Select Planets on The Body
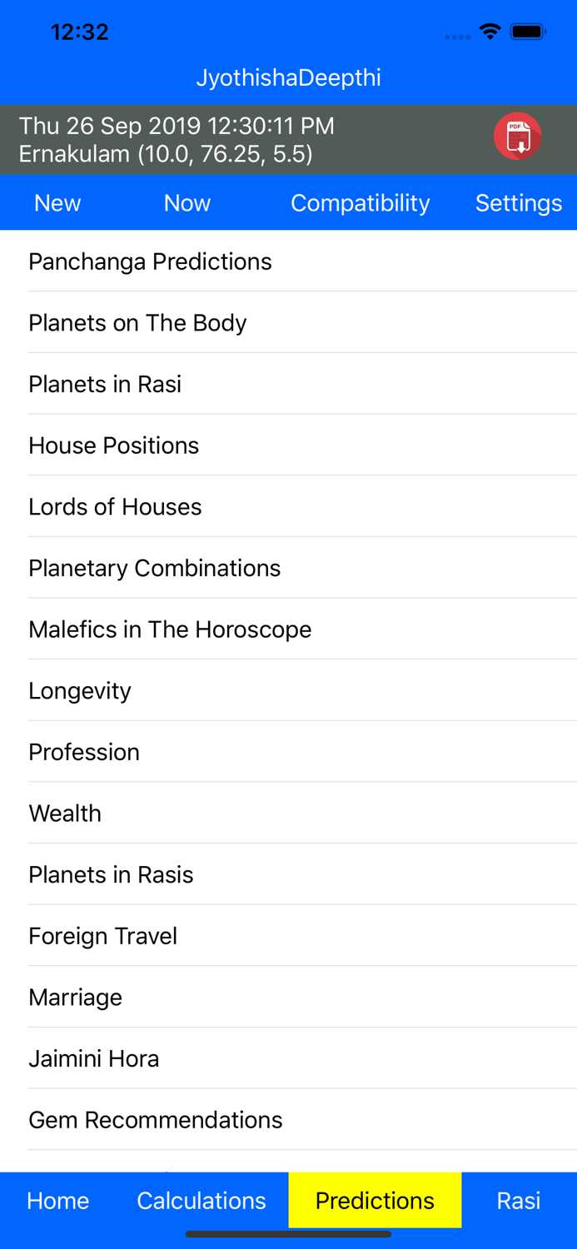The height and width of the screenshot is (1249, 577). 137,323
